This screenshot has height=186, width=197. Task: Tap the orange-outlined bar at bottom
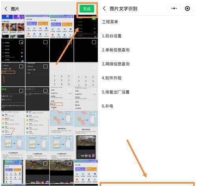147,184
